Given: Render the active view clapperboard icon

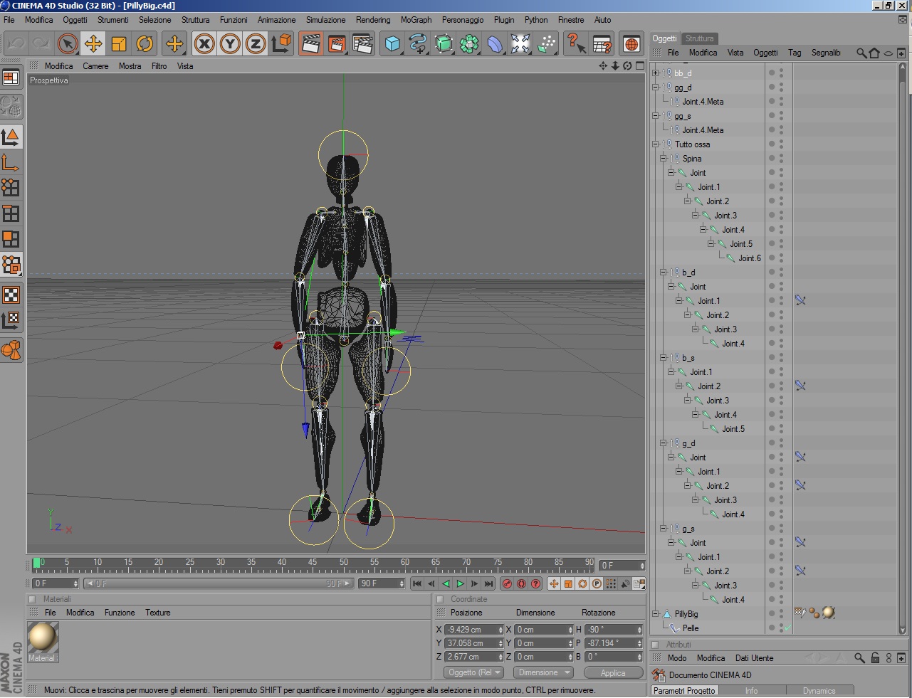Looking at the screenshot, I should [310, 44].
